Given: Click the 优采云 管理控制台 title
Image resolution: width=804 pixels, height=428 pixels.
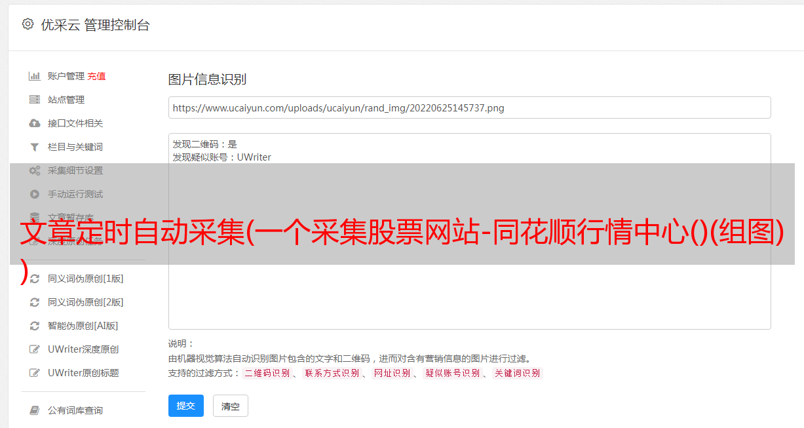Looking at the screenshot, I should (x=95, y=25).
